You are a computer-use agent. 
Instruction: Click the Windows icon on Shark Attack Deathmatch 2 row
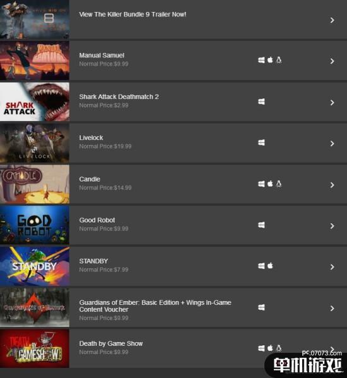261,101
